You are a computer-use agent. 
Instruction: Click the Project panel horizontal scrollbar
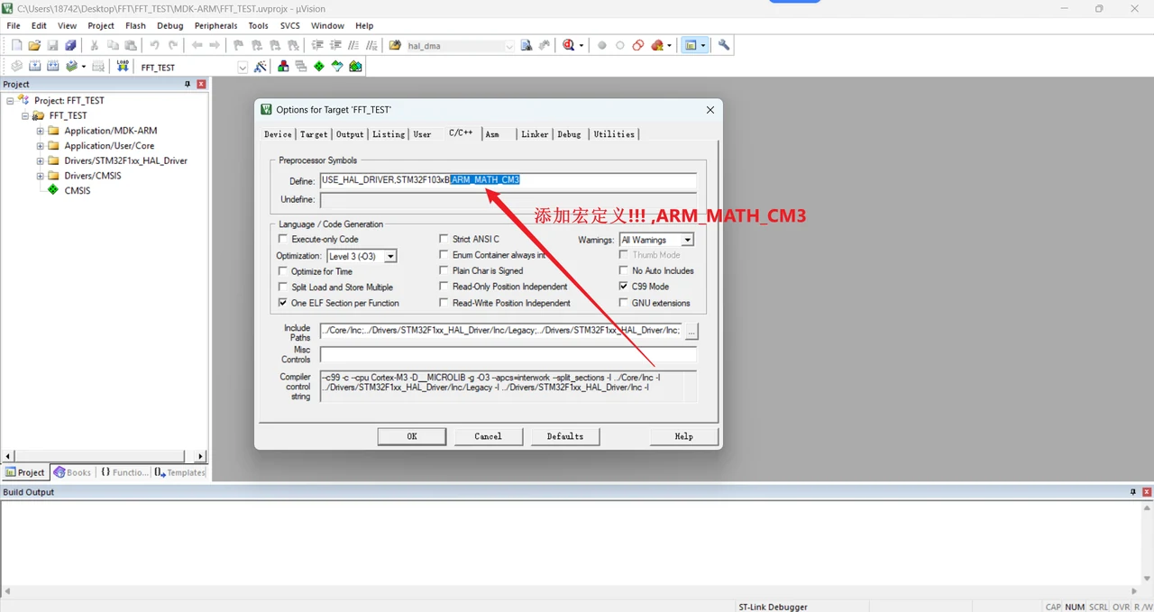(x=99, y=456)
